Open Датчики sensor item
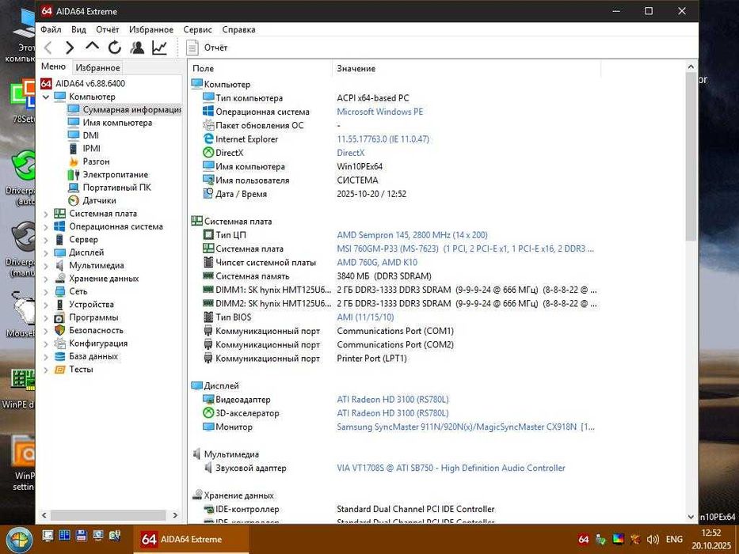This screenshot has height=554, width=739. [99, 201]
